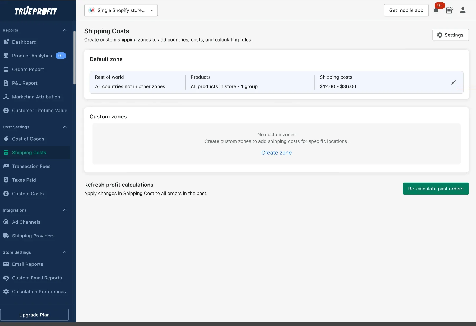Open the news feed icon in header

pos(449,11)
